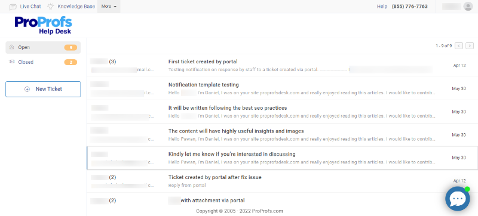478x216 pixels.
Task: Click the New Ticket button
Action: pyautogui.click(x=43, y=89)
